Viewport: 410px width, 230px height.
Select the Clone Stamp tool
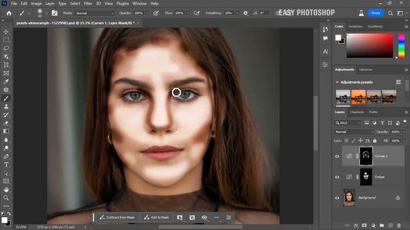point(6,107)
